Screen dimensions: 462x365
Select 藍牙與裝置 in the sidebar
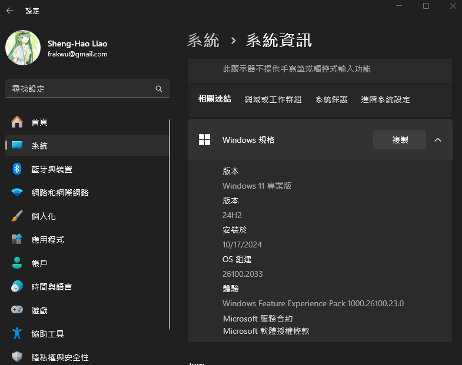click(88, 169)
